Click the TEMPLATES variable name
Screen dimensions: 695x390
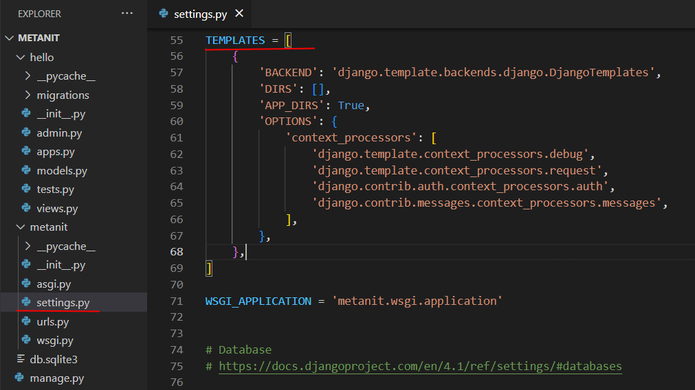[235, 40]
